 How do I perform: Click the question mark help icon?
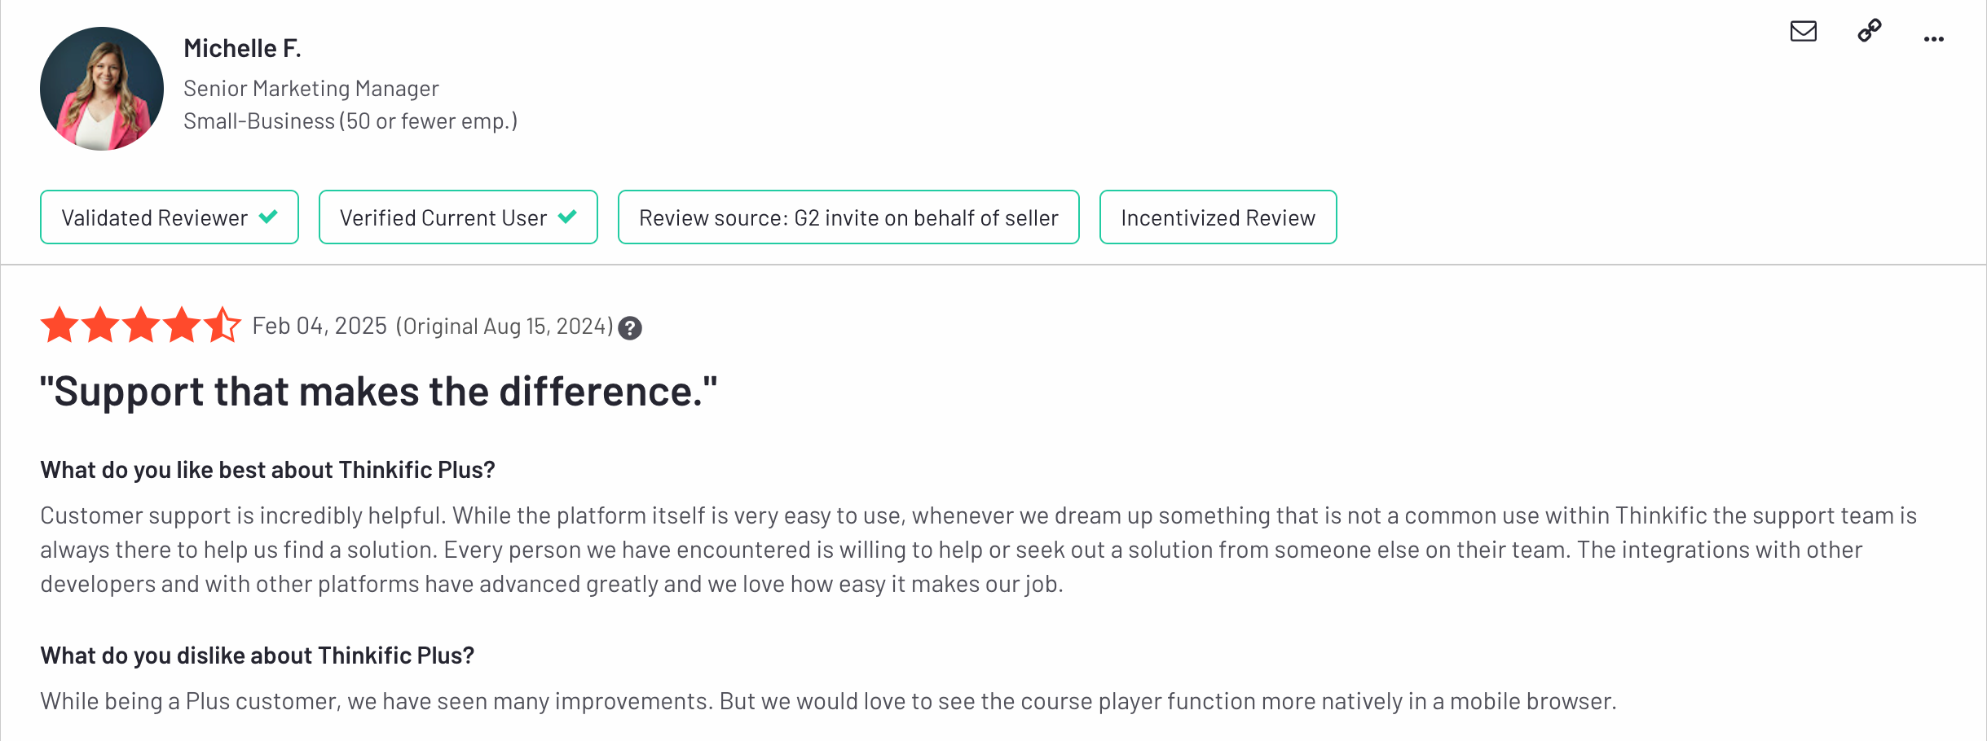pyautogui.click(x=629, y=327)
